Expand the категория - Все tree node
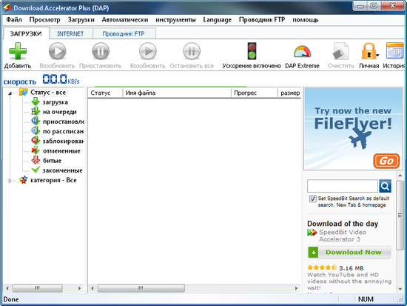 point(10,181)
